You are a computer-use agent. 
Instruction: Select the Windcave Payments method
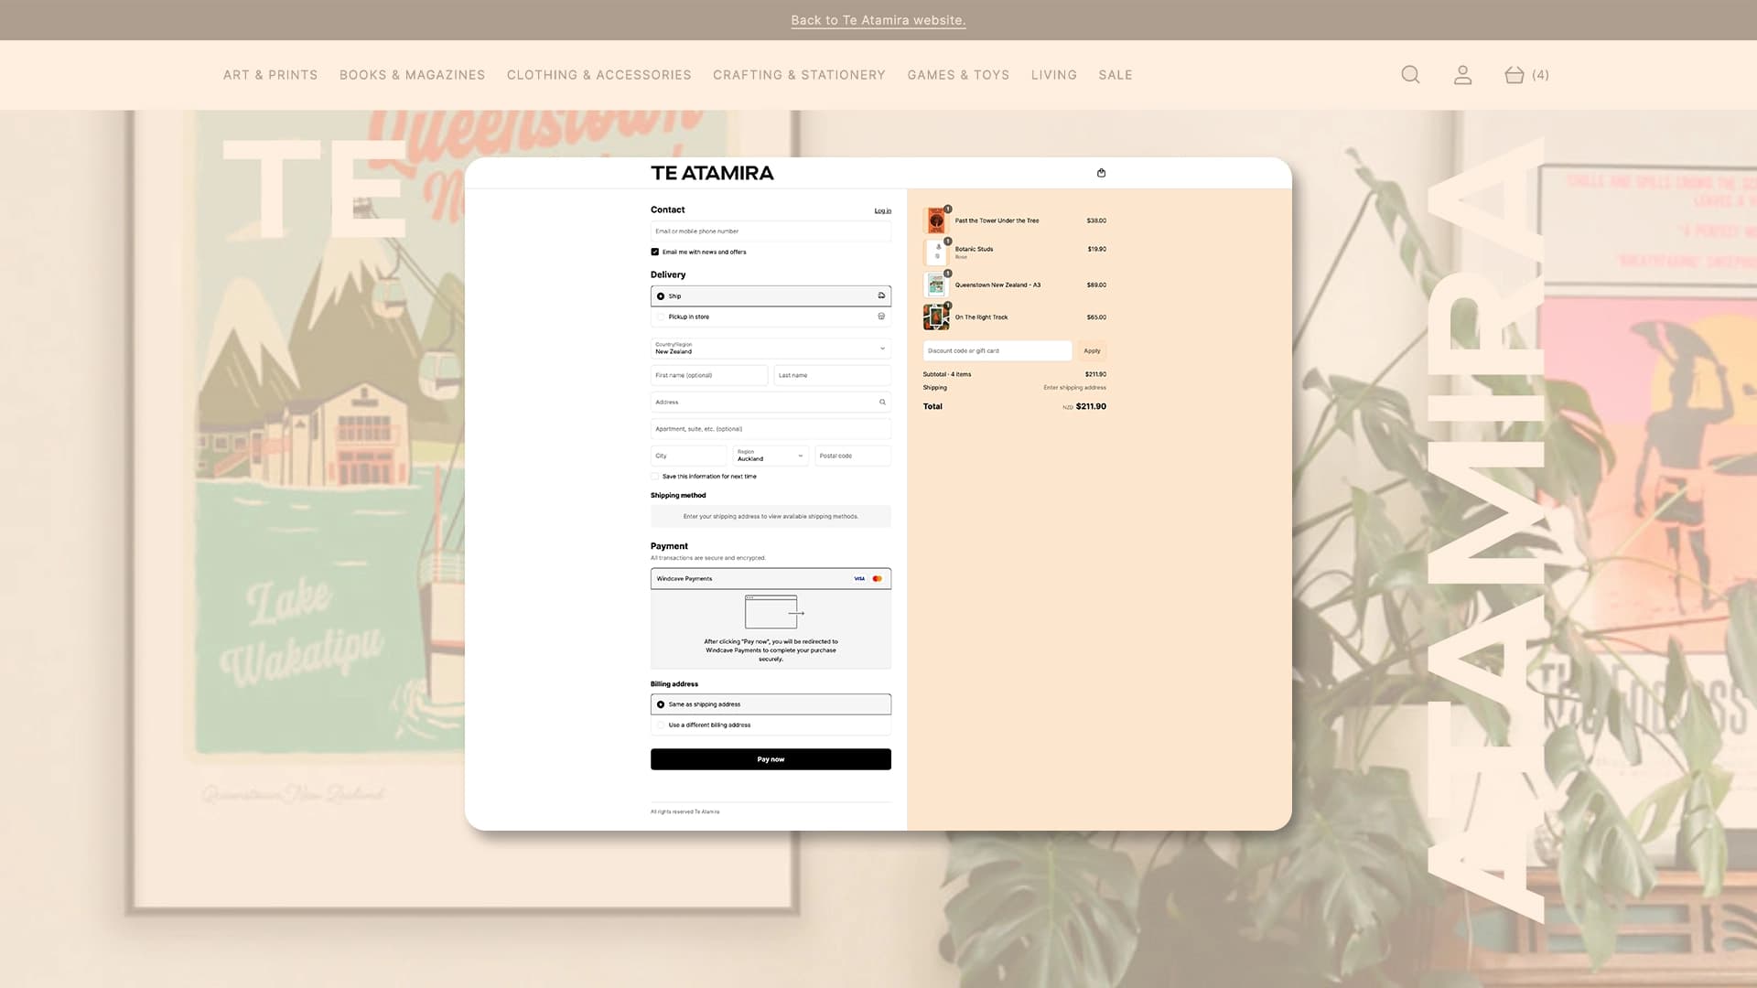coord(771,579)
